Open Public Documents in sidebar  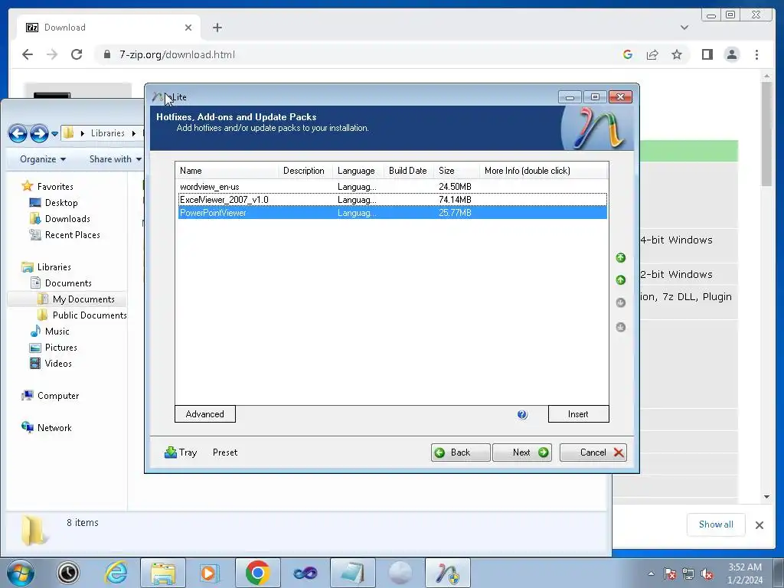[90, 315]
